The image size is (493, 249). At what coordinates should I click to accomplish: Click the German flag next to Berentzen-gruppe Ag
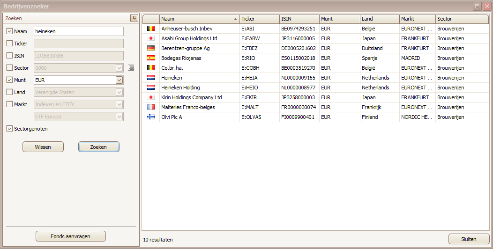pyautogui.click(x=151, y=48)
